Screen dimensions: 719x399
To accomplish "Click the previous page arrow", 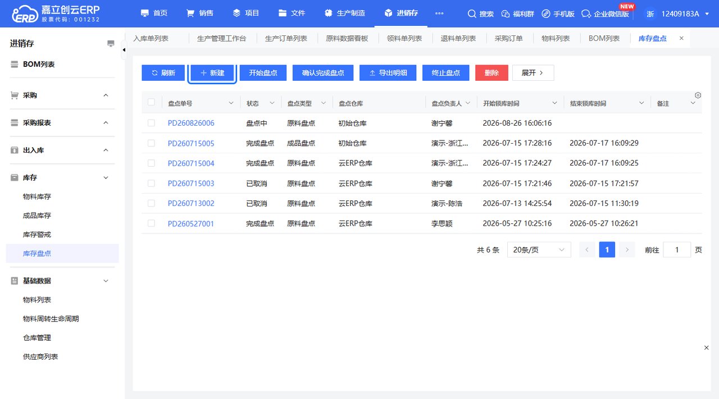I will (x=587, y=250).
